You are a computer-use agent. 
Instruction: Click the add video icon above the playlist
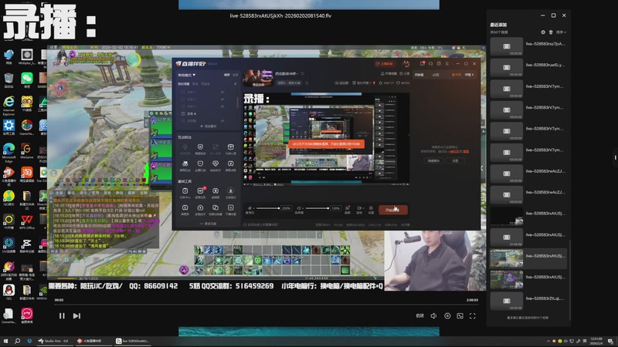[543, 32]
